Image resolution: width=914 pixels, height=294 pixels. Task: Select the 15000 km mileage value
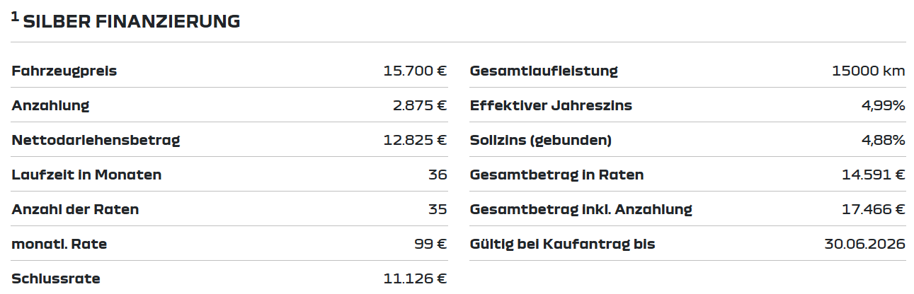[869, 71]
